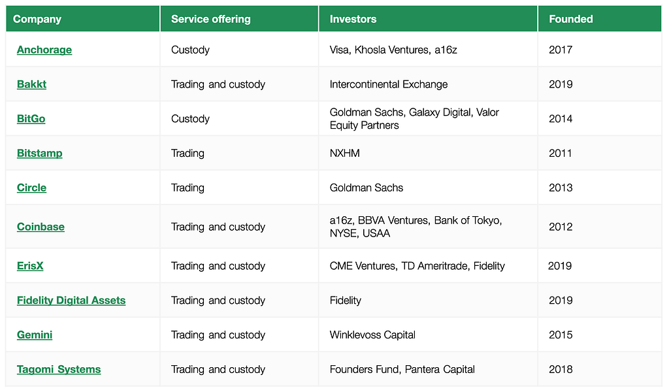Click the Founded column header
The image size is (669, 392).
571,19
